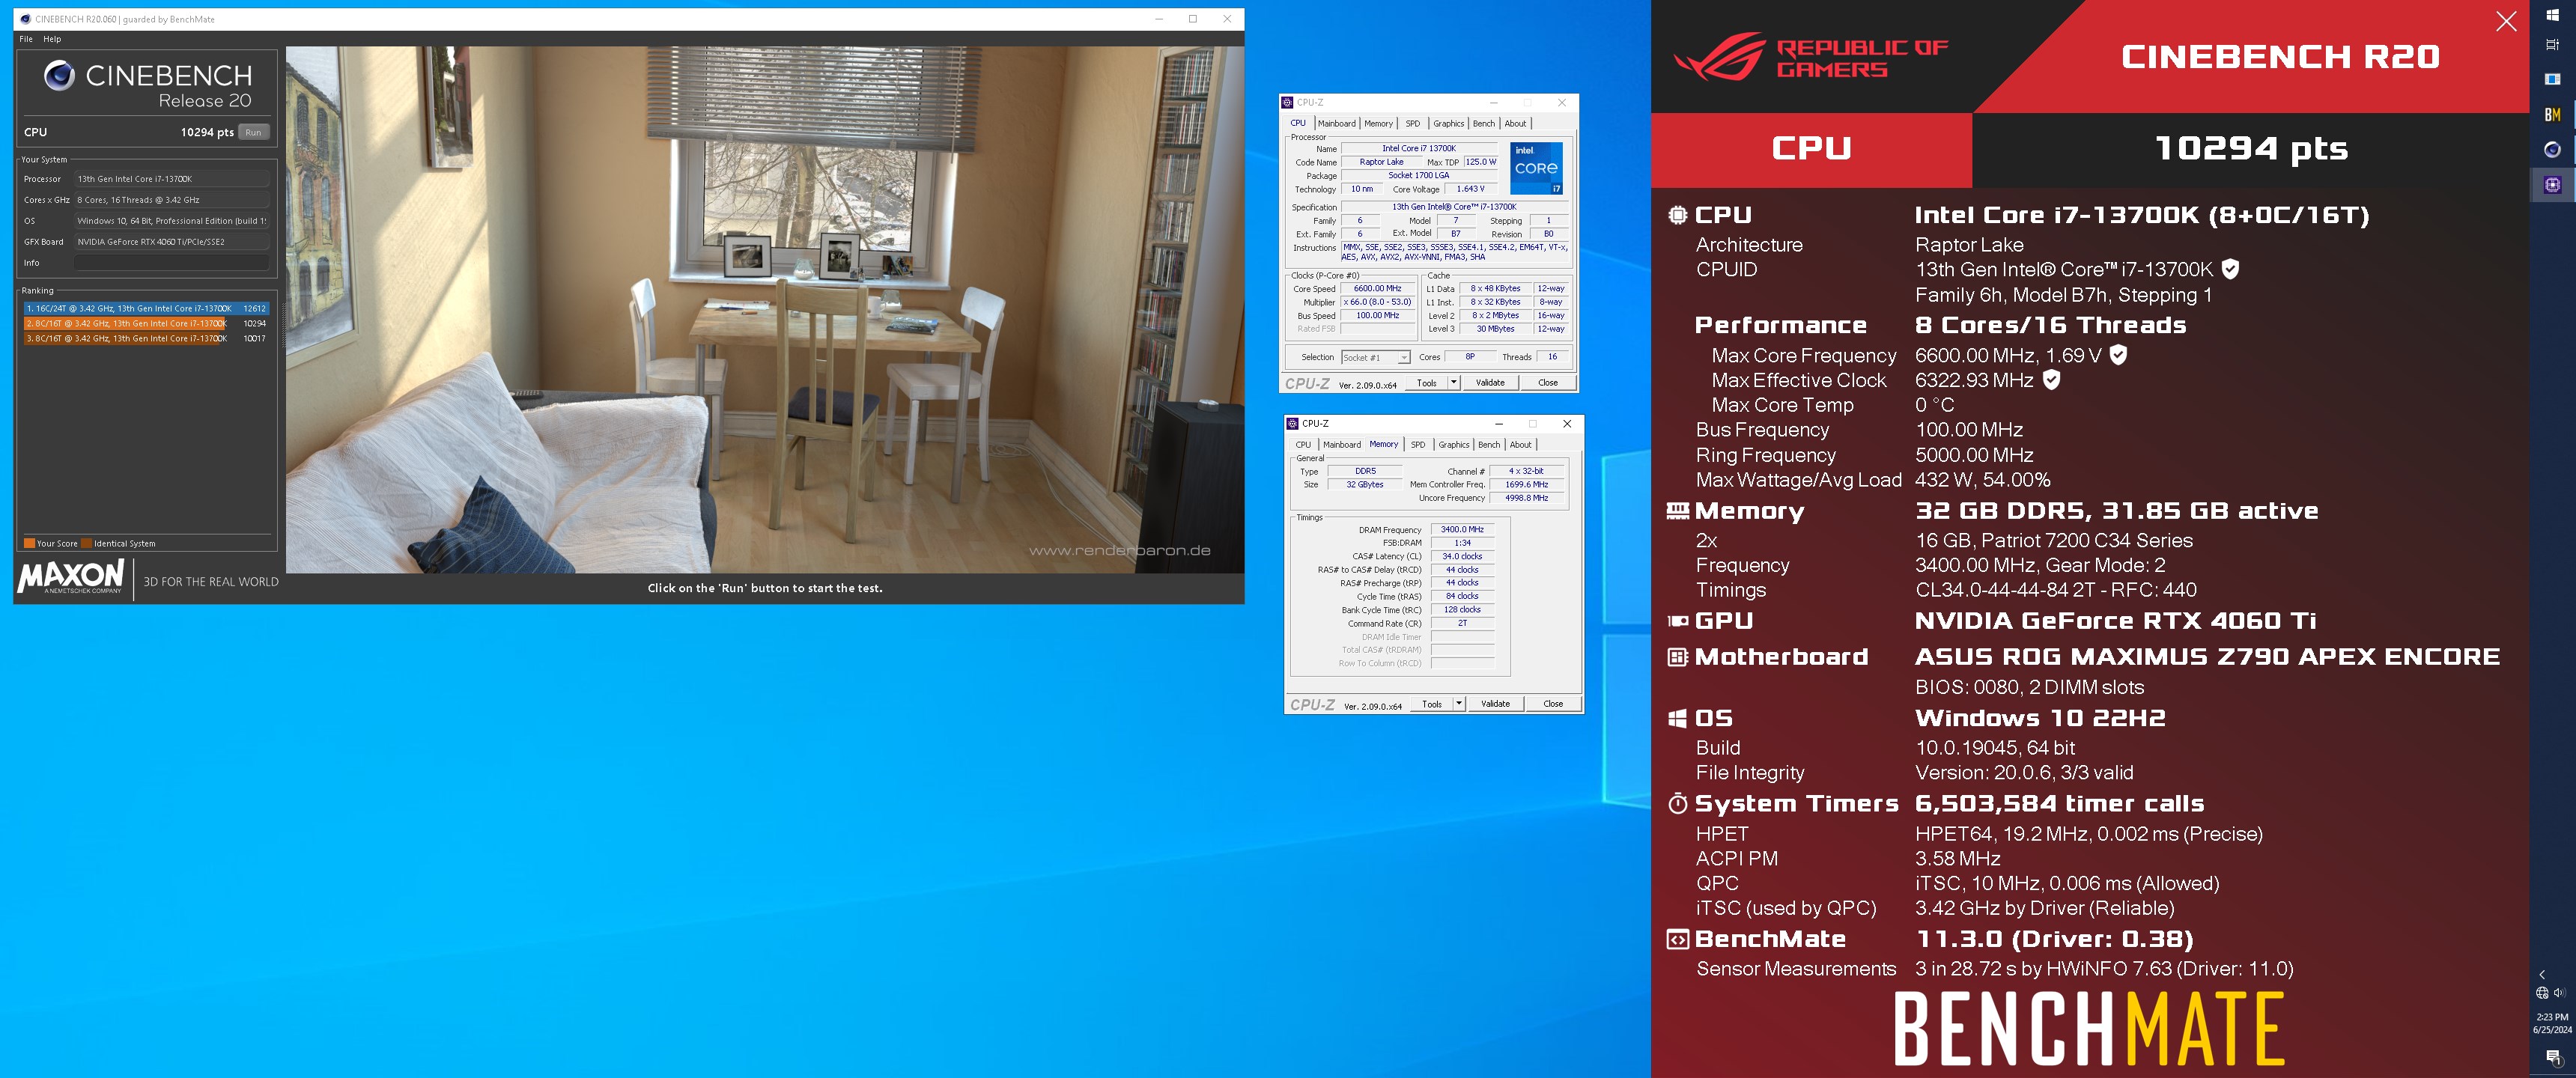Click the graphics card icon beside GPU
The width and height of the screenshot is (2576, 1078).
click(1677, 621)
